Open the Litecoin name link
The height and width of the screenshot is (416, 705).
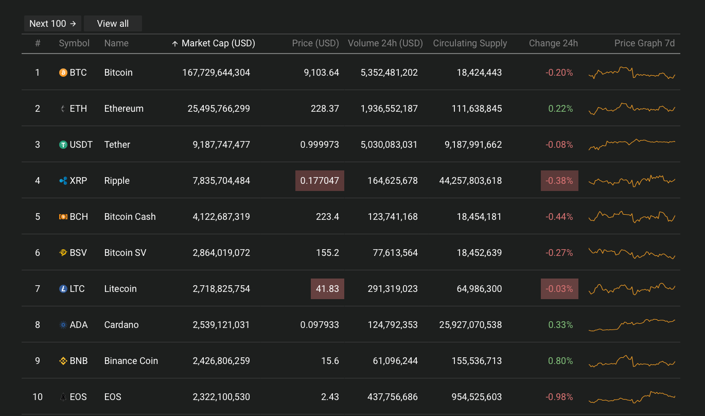120,289
